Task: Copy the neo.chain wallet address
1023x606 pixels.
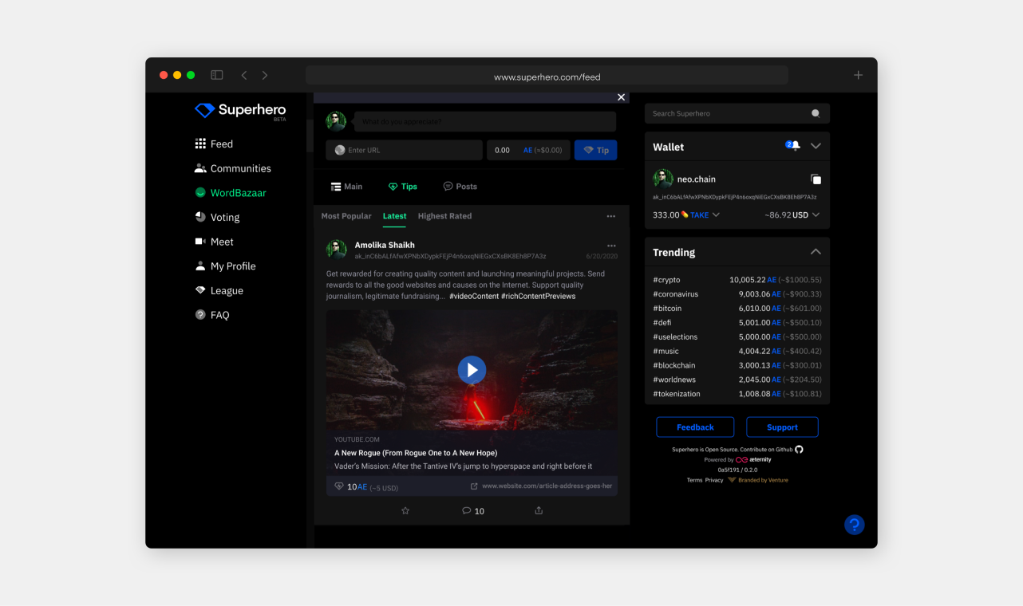Action: coord(816,179)
